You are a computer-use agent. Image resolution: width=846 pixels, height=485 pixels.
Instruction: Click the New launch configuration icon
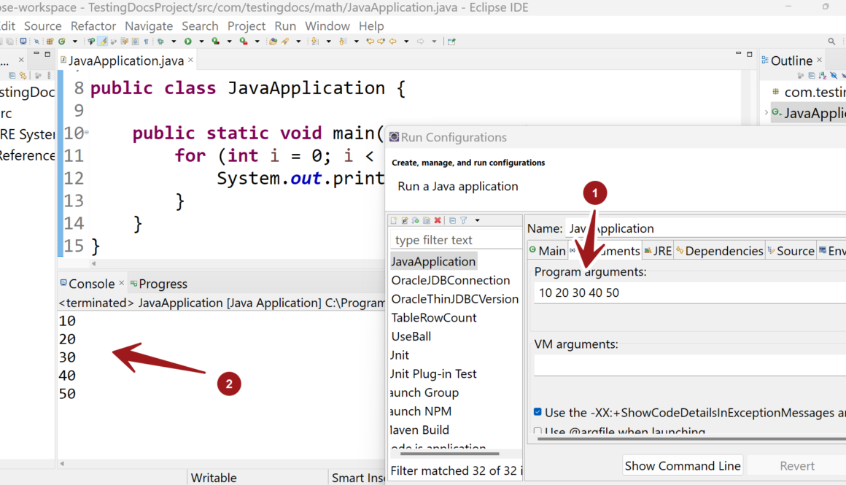tap(394, 220)
